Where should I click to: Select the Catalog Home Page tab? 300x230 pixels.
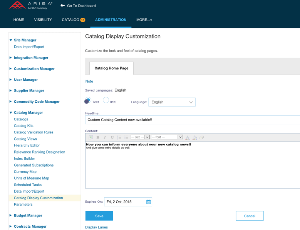point(111,68)
